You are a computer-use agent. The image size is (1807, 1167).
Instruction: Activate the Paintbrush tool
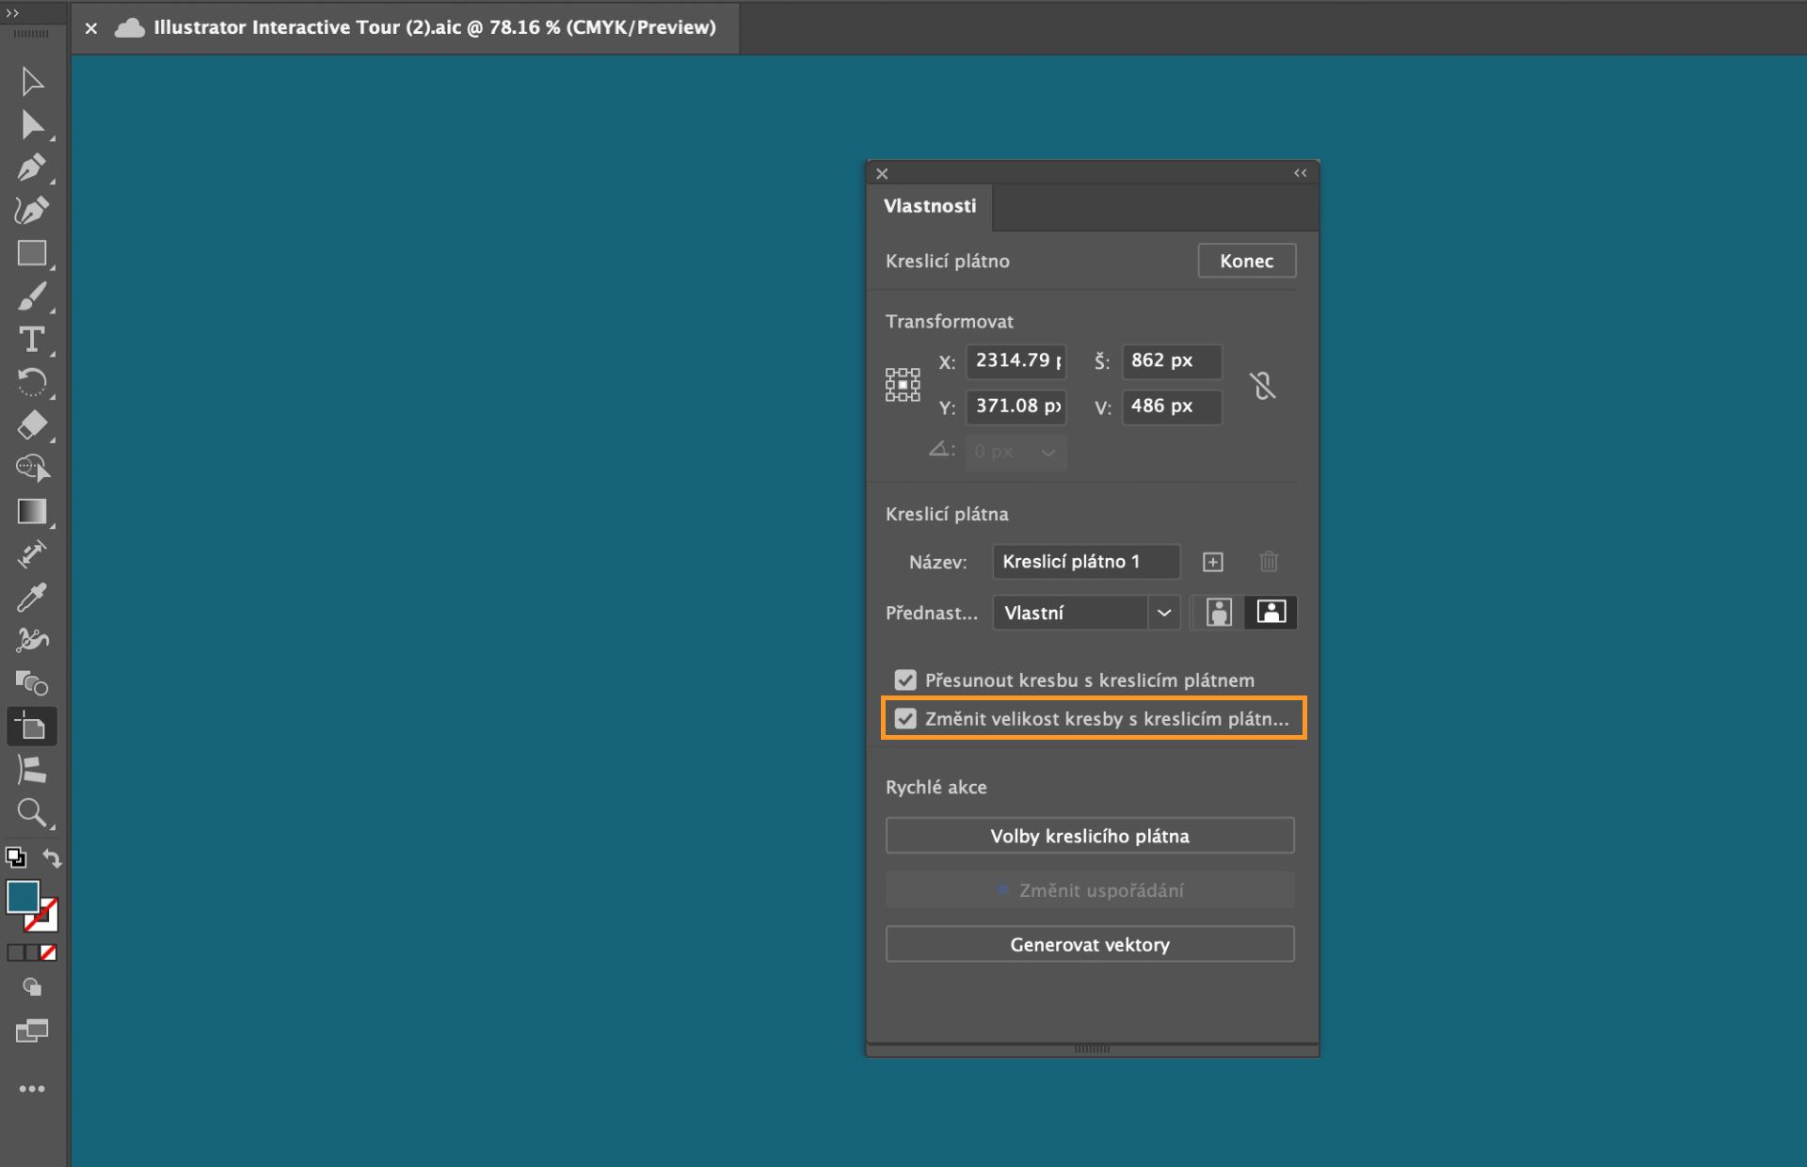32,296
